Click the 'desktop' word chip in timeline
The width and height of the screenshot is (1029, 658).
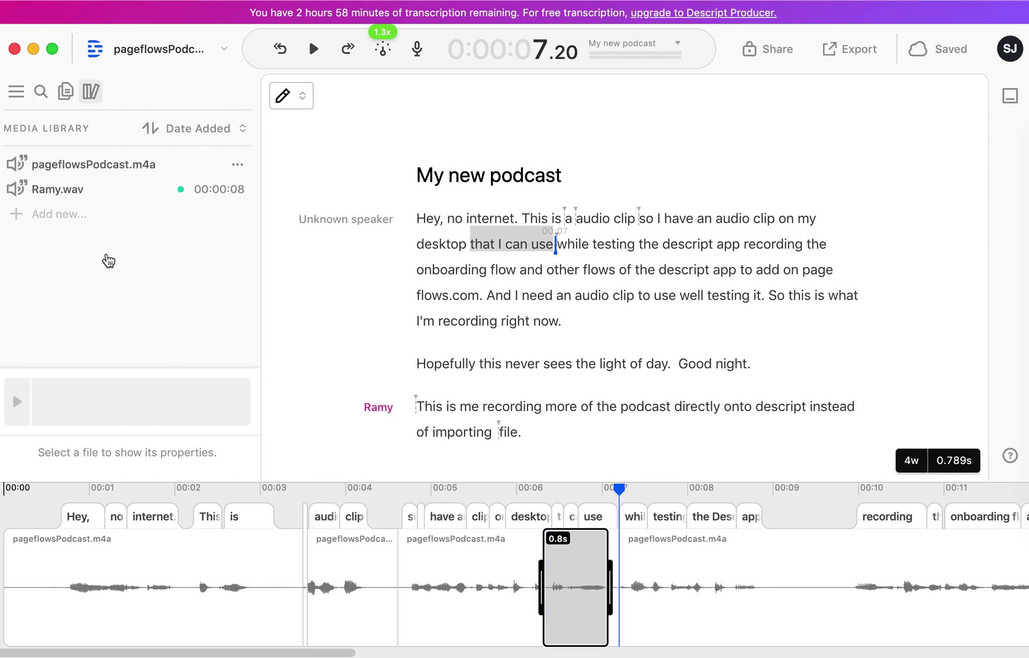click(x=530, y=517)
